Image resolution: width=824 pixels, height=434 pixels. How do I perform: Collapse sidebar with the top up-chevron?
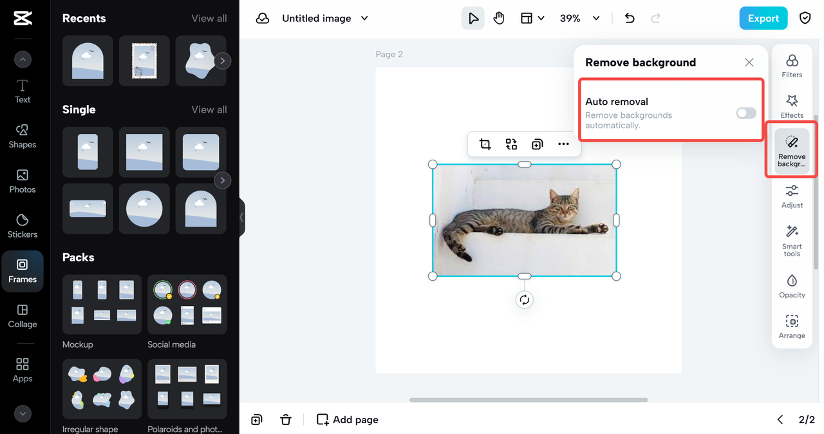tap(23, 60)
